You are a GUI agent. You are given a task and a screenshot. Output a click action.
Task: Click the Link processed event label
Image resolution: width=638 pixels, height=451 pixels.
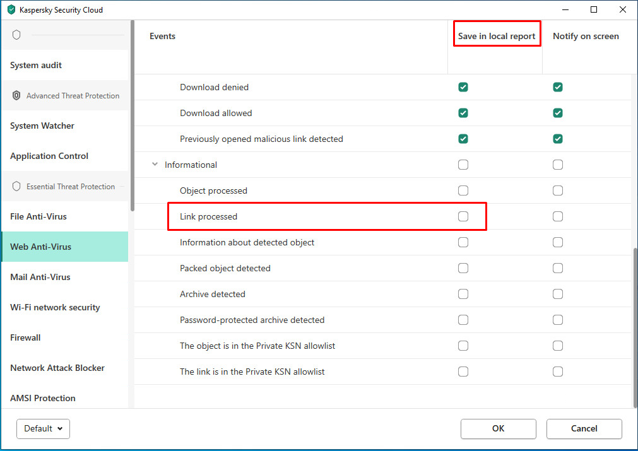(x=208, y=217)
